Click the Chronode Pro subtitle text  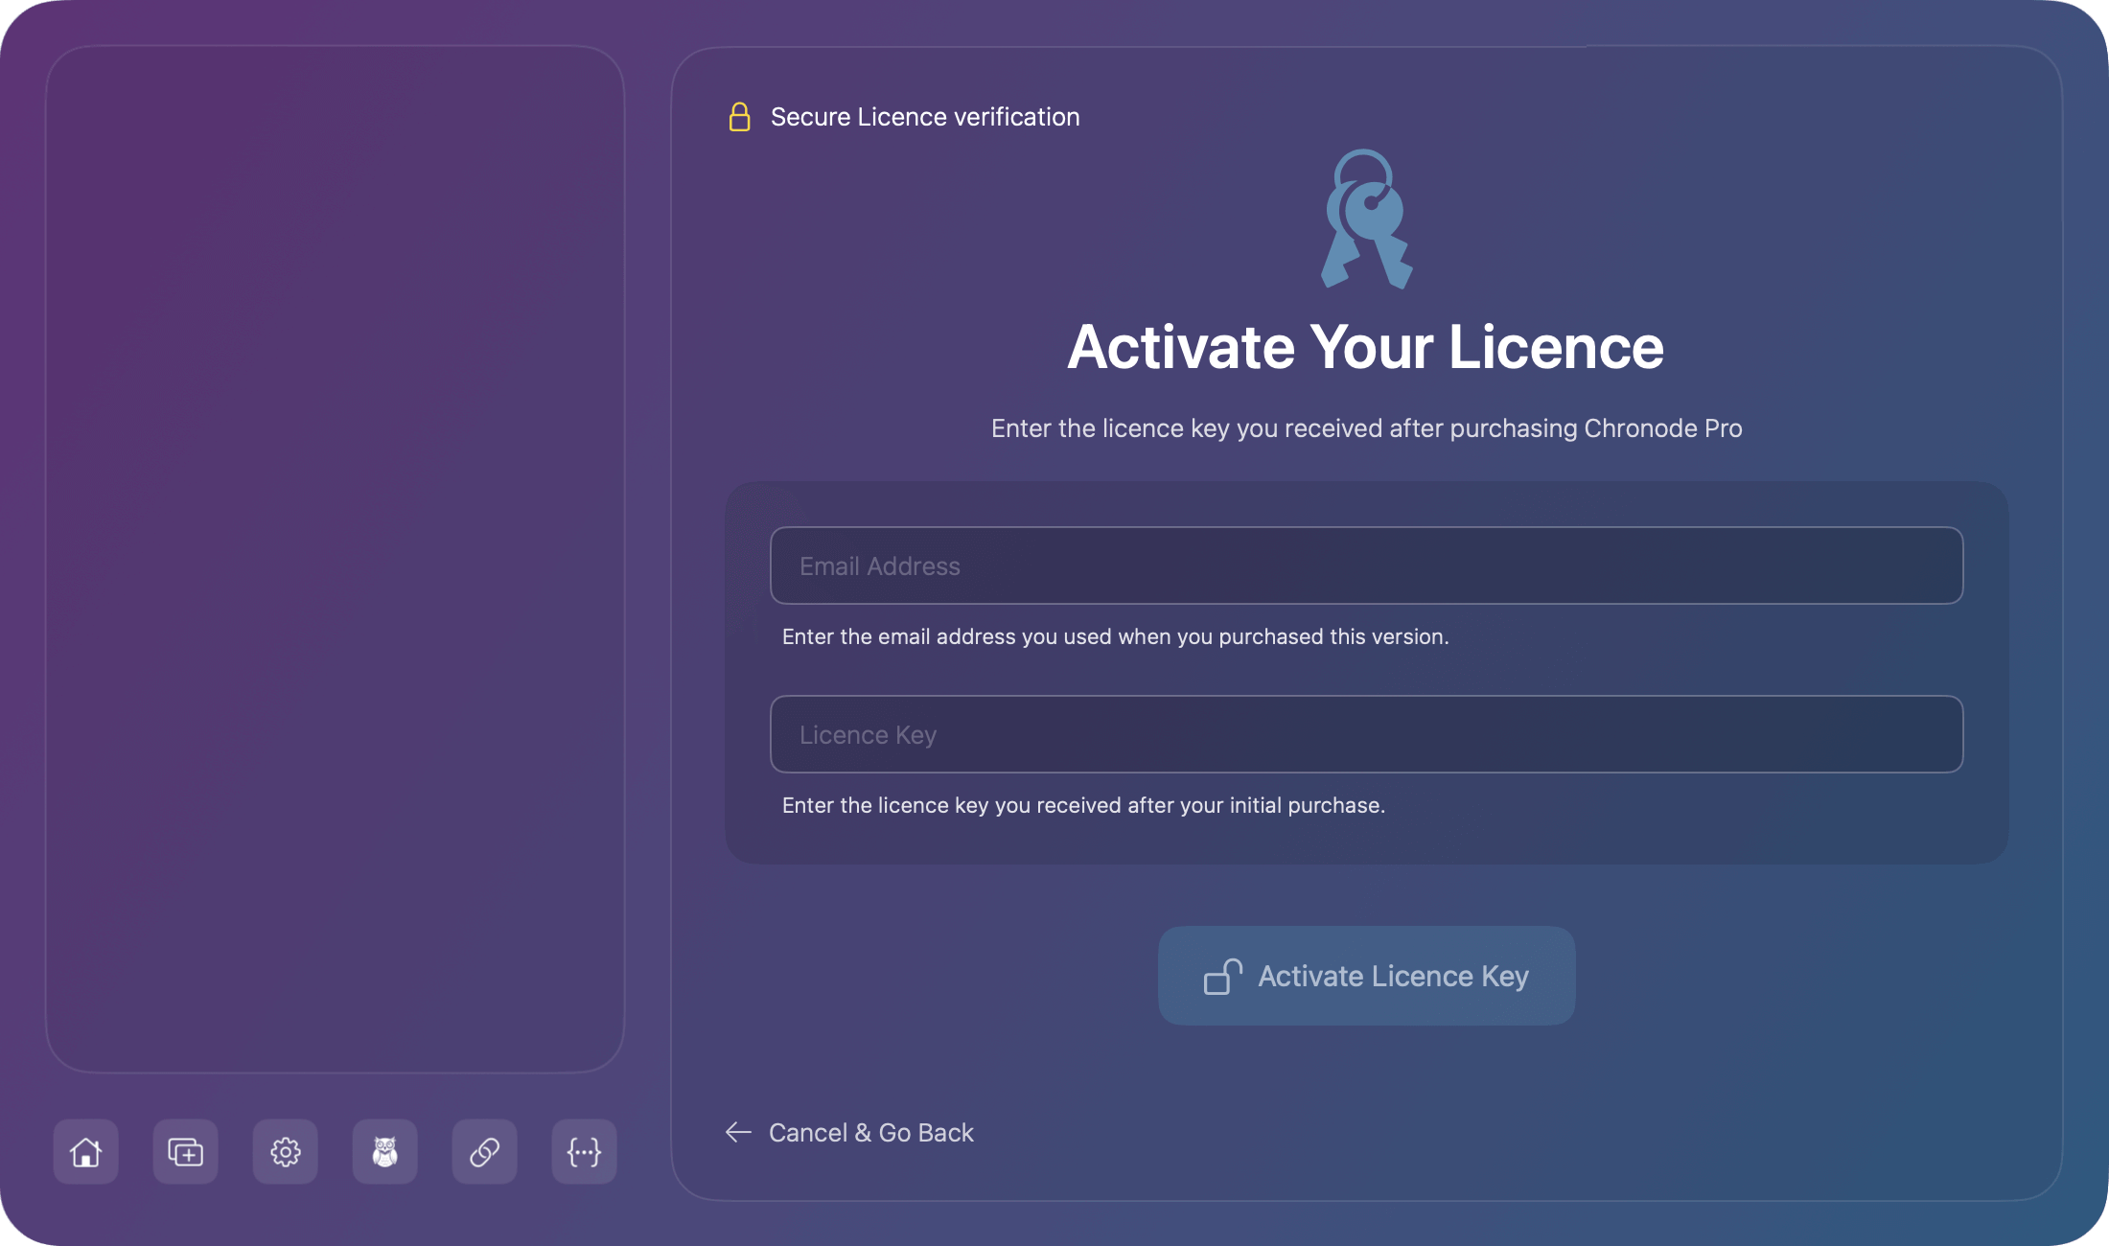coord(1366,428)
